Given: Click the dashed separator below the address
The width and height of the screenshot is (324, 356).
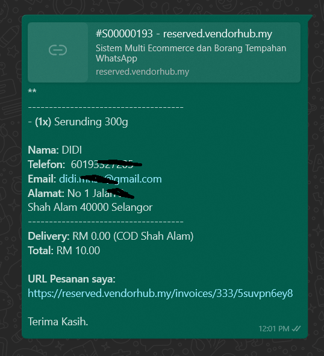Looking at the screenshot, I should pyautogui.click(x=105, y=221).
